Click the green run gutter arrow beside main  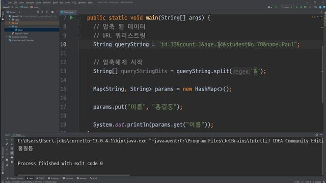tap(71, 18)
